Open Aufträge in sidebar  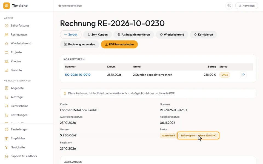click(x=17, y=97)
